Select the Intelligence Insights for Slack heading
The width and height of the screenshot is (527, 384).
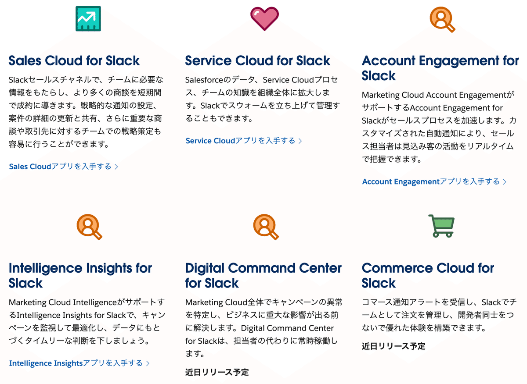[x=80, y=275]
